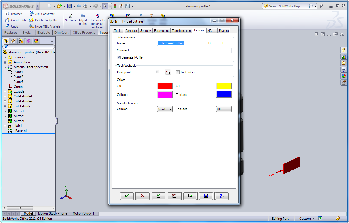This screenshot has width=349, height=223.
Task: Switch to the Transformation tab
Action: coord(181,31)
